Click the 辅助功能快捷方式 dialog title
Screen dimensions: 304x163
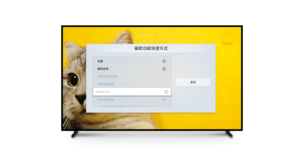(x=151, y=49)
